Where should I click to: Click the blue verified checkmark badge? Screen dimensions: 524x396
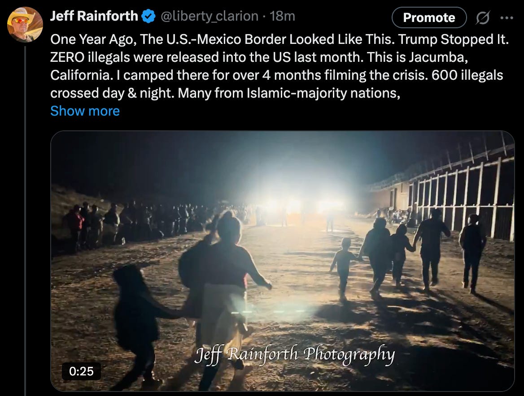148,16
